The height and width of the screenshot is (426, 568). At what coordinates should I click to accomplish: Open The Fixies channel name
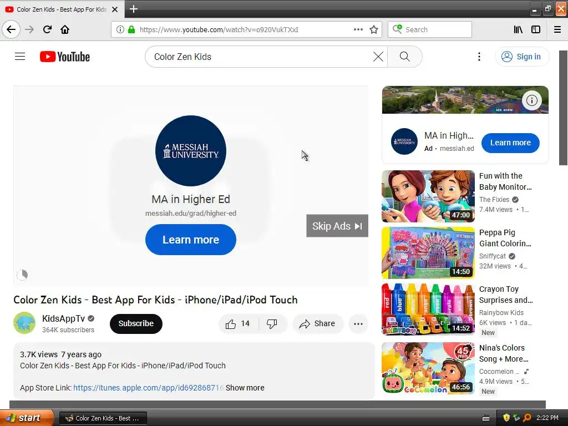pos(494,200)
